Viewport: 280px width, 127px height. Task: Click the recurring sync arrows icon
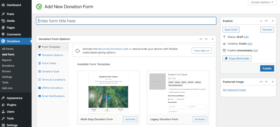coord(78,51)
